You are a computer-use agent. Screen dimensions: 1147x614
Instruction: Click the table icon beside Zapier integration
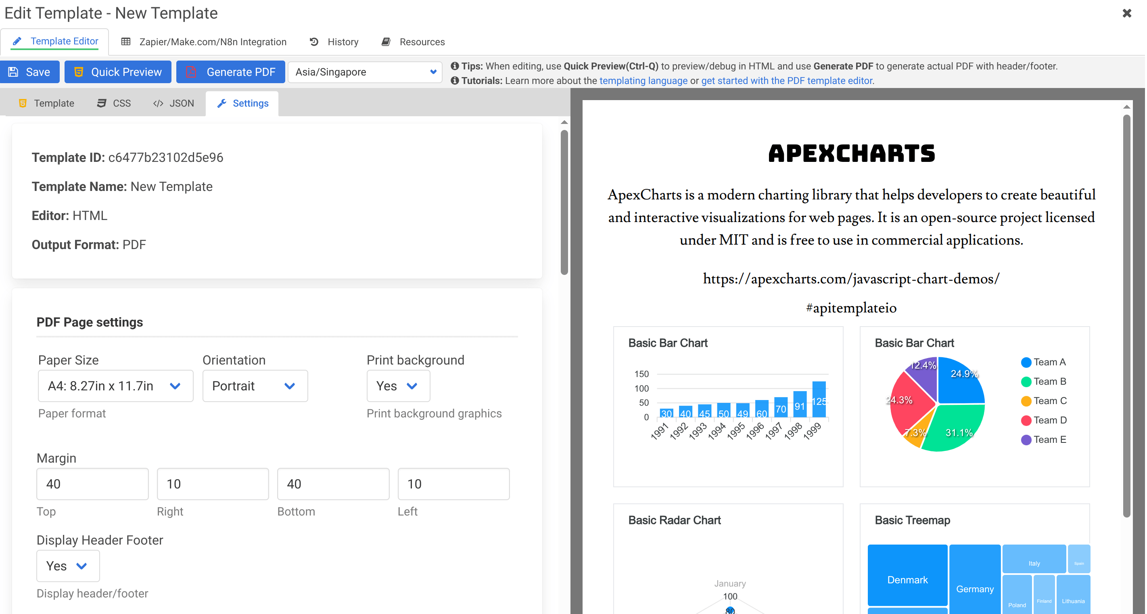point(126,42)
